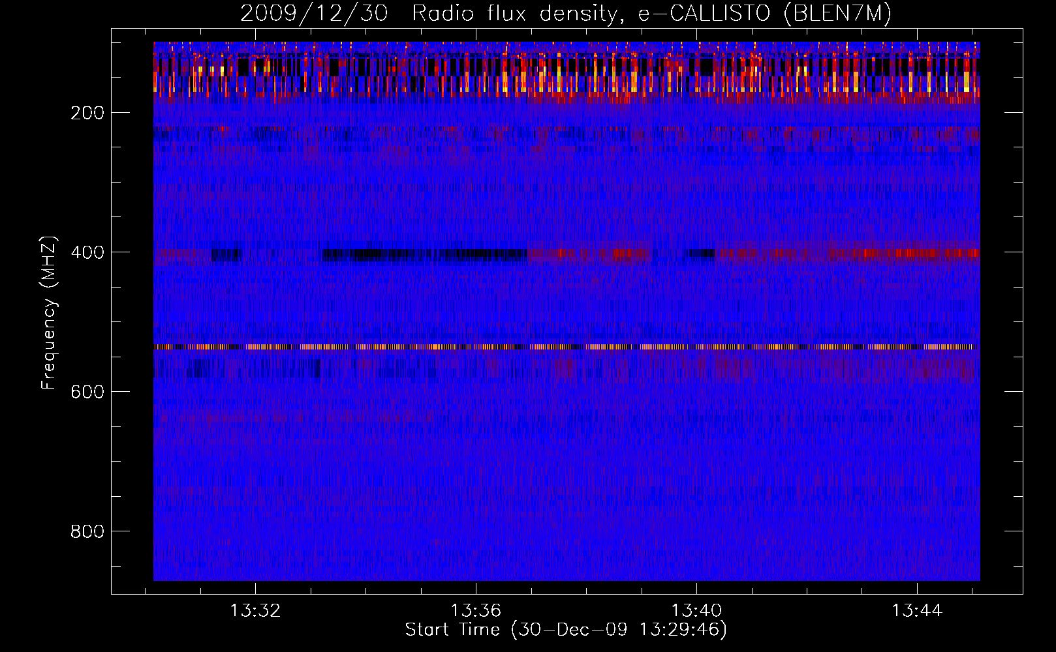Select the 13:36 time label
The width and height of the screenshot is (1056, 652).
point(476,610)
